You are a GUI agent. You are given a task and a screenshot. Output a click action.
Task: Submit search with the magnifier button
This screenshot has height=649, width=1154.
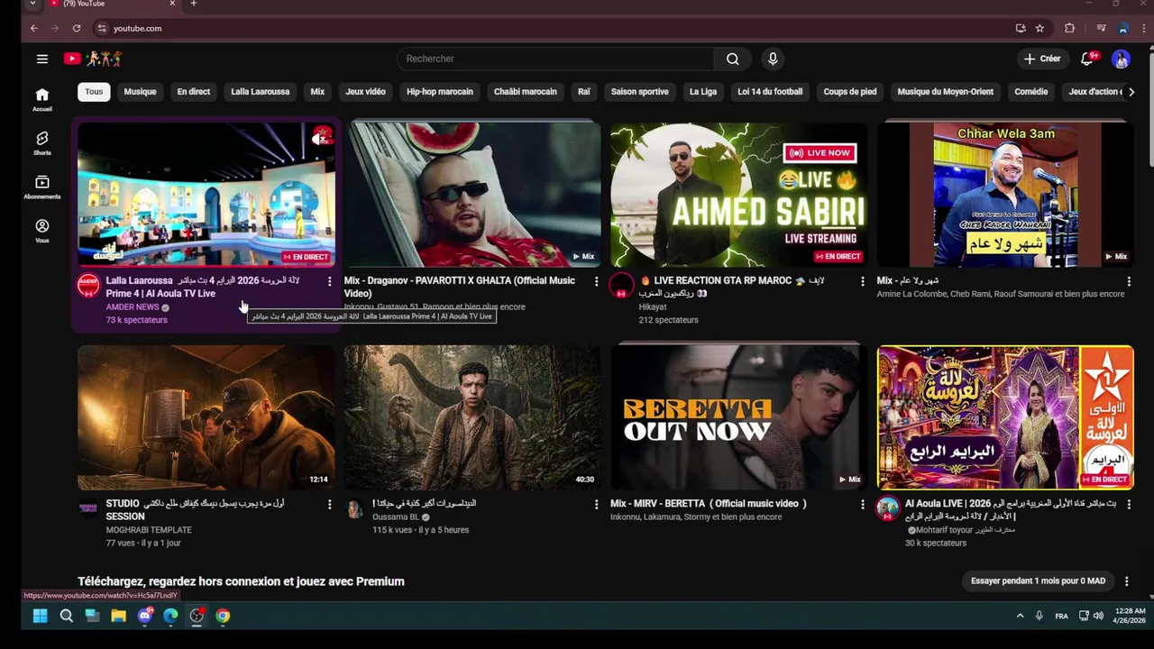coord(732,59)
